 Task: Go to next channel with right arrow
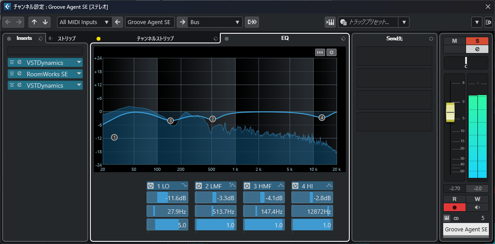[18, 22]
